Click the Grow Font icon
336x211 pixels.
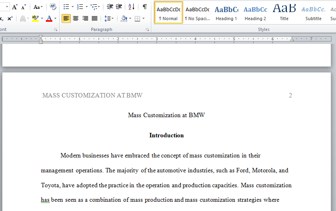point(14,7)
